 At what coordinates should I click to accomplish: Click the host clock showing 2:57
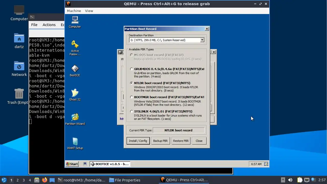[x=322, y=180]
